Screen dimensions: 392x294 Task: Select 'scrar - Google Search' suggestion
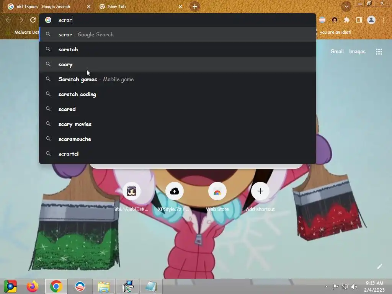click(178, 34)
